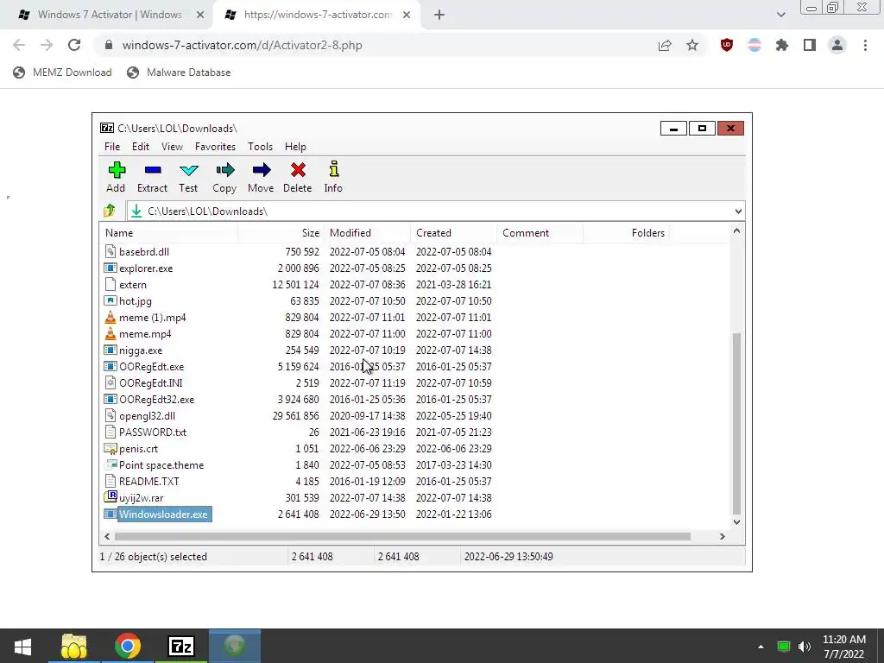Click the Move toolbar icon
Image resolution: width=884 pixels, height=663 pixels.
pos(261,170)
